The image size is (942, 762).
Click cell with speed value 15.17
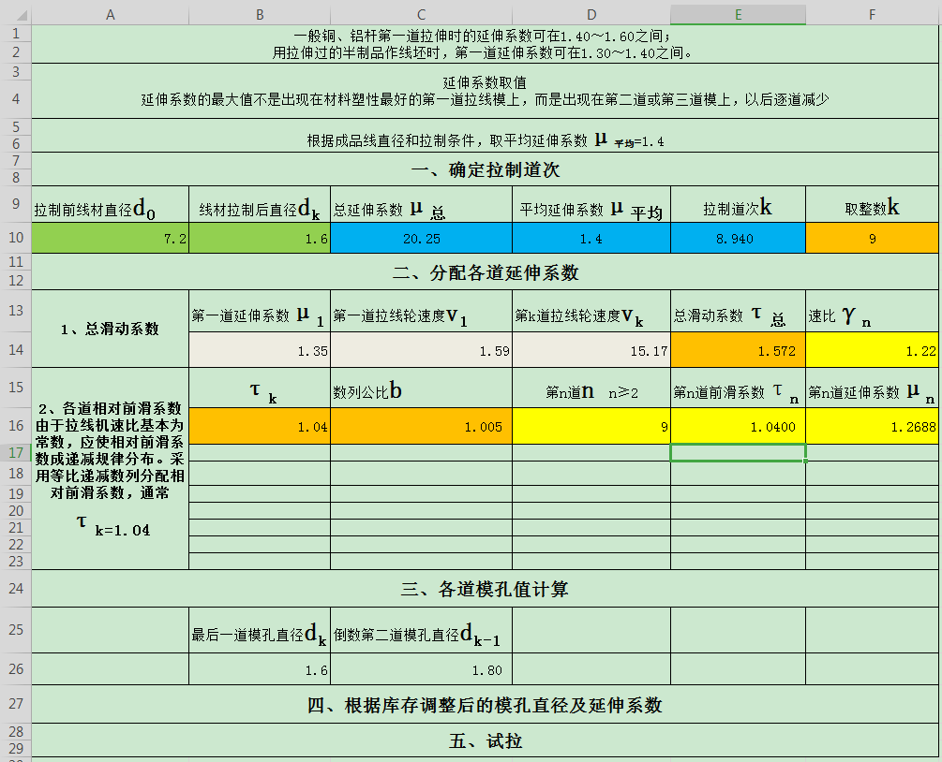click(591, 350)
